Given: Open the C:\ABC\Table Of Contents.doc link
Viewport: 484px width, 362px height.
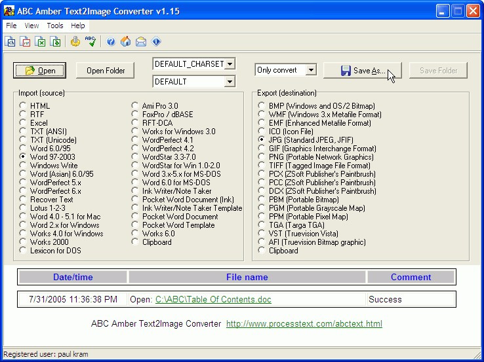Looking at the screenshot, I should coord(213,299).
